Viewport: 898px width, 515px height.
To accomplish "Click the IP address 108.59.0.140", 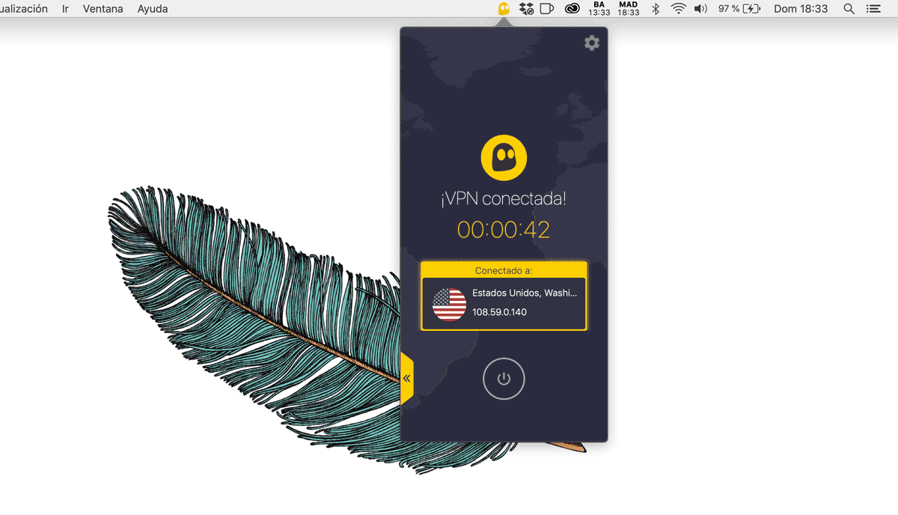I will pyautogui.click(x=499, y=312).
